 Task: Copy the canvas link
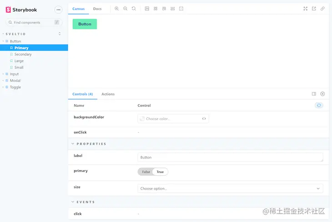click(322, 9)
